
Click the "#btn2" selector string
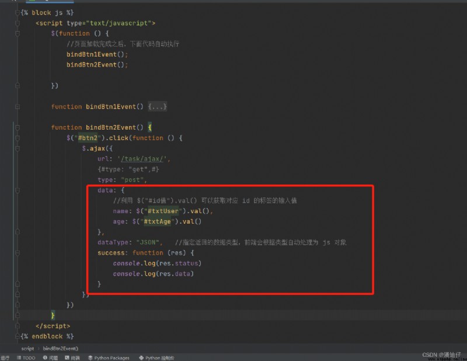[x=88, y=138]
